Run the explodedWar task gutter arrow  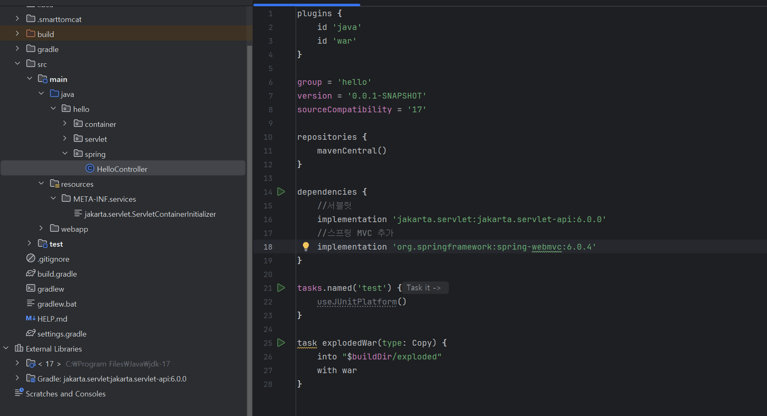pos(281,343)
